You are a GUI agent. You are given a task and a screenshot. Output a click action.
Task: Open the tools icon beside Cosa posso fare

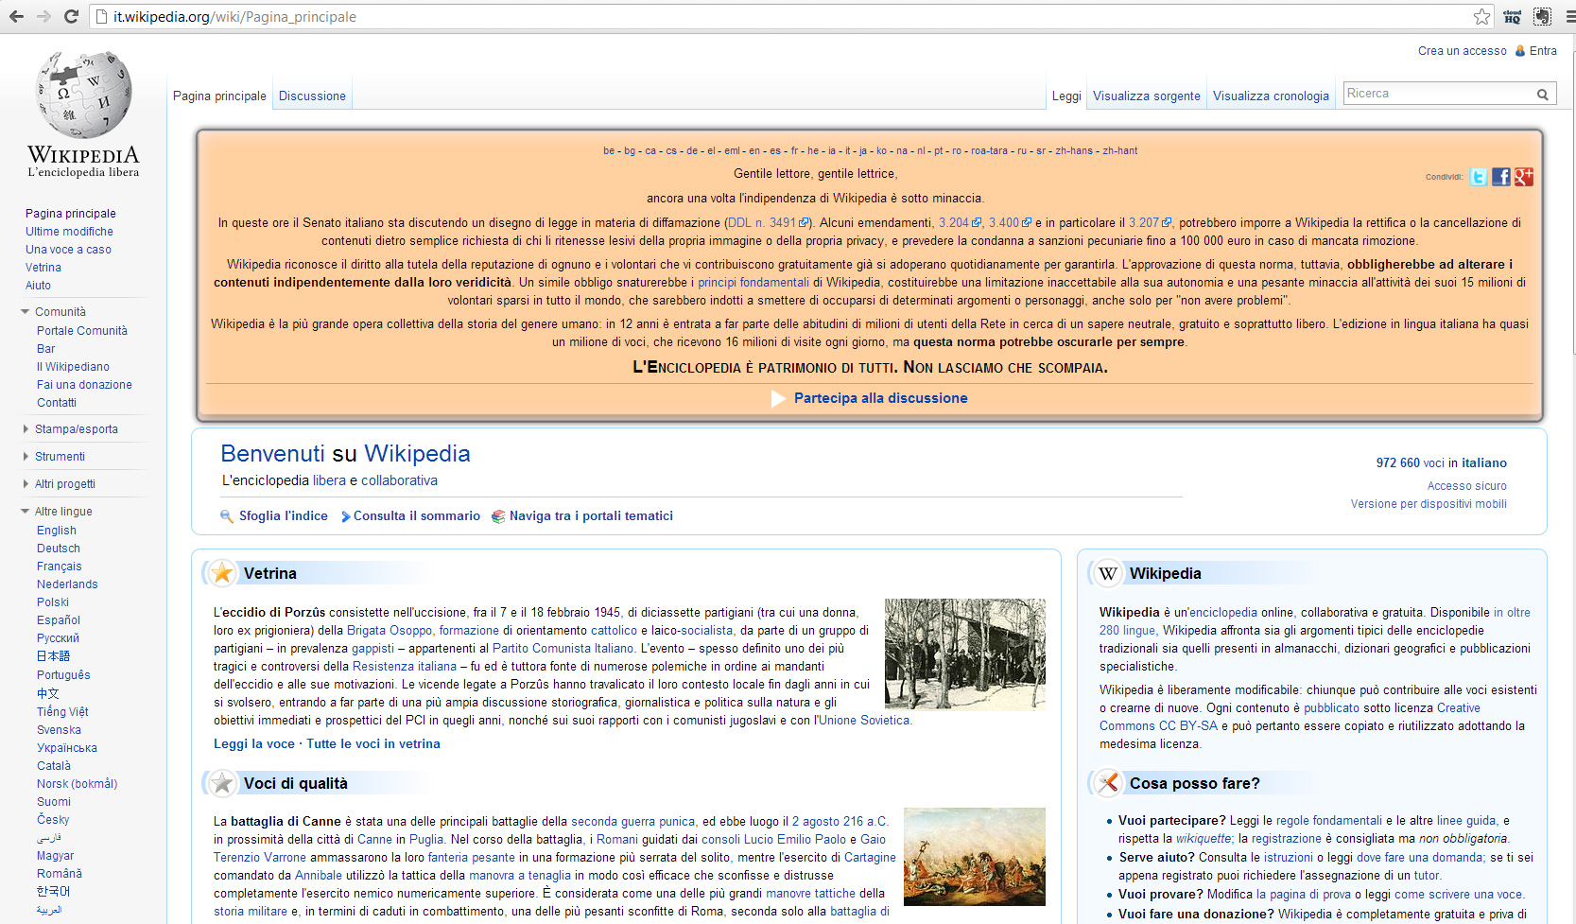coord(1108,783)
